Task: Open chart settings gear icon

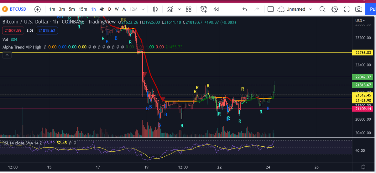Action: 335,9
